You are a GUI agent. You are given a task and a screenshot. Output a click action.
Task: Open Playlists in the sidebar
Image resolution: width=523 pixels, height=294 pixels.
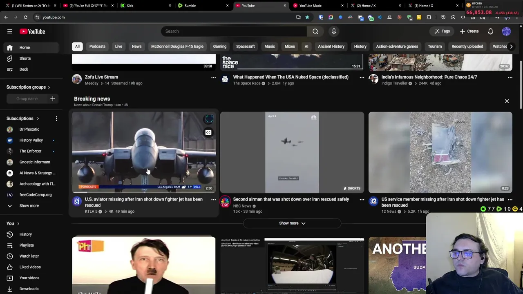pos(27,245)
